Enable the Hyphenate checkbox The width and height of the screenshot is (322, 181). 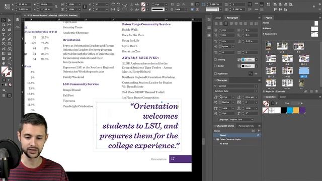coord(215,74)
